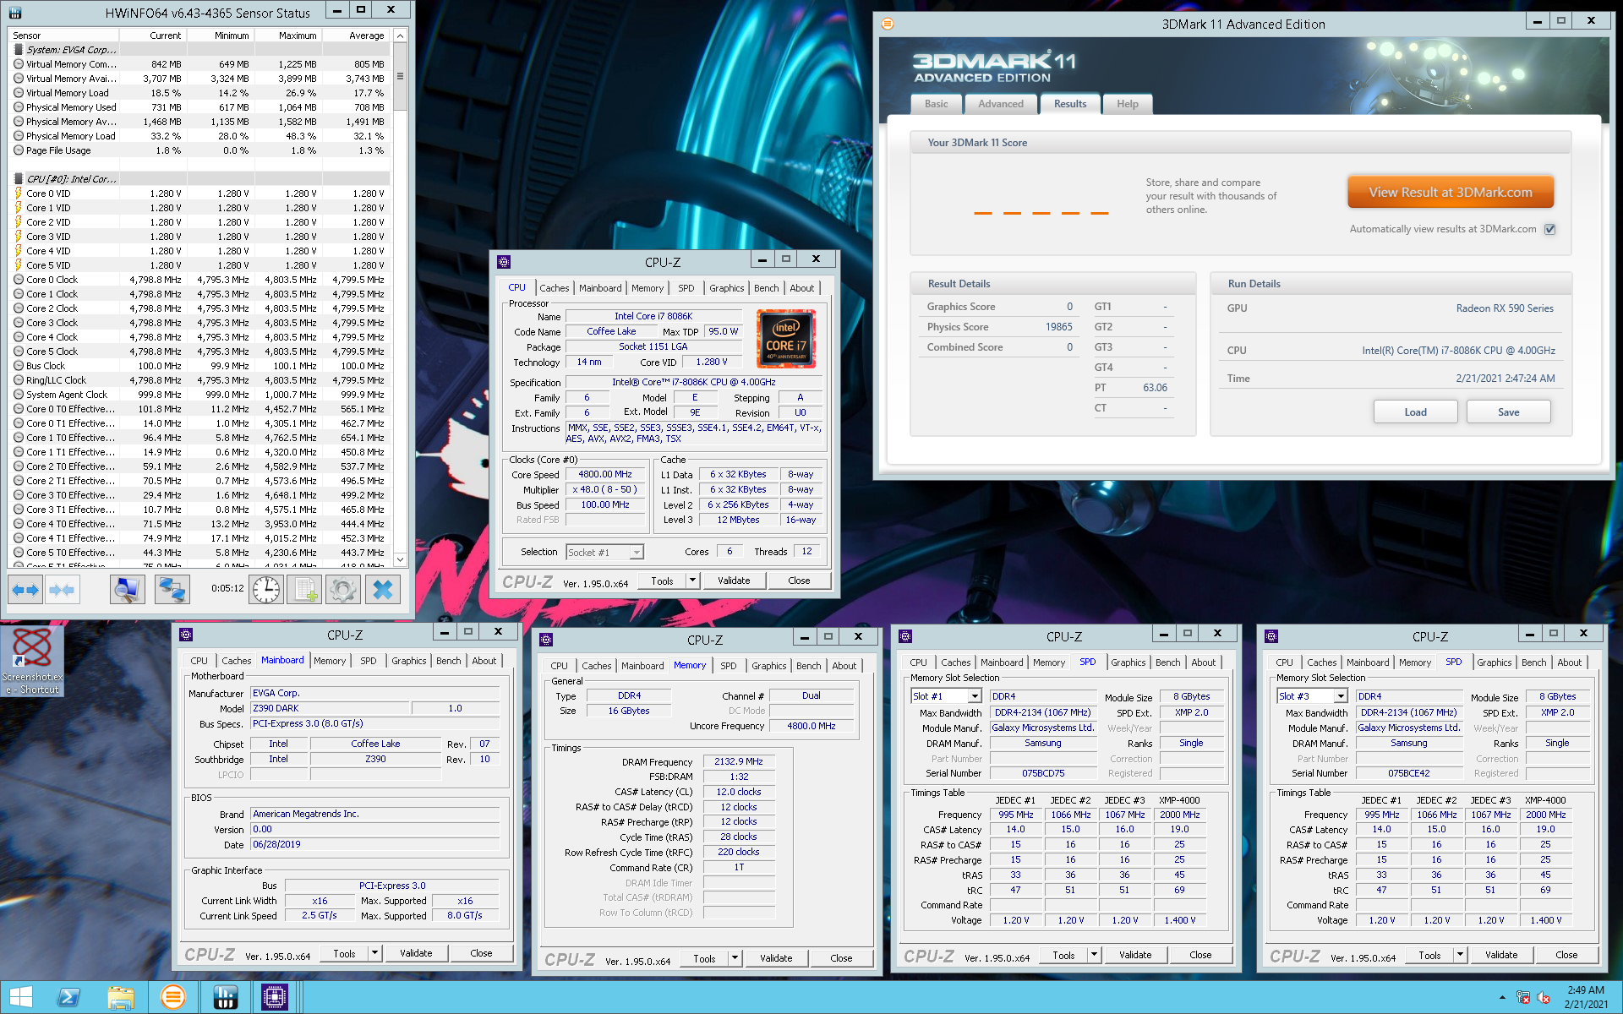Screen dimensions: 1623x1014
Task: Open Slot #1 memory slot dropdown
Action: coord(974,696)
